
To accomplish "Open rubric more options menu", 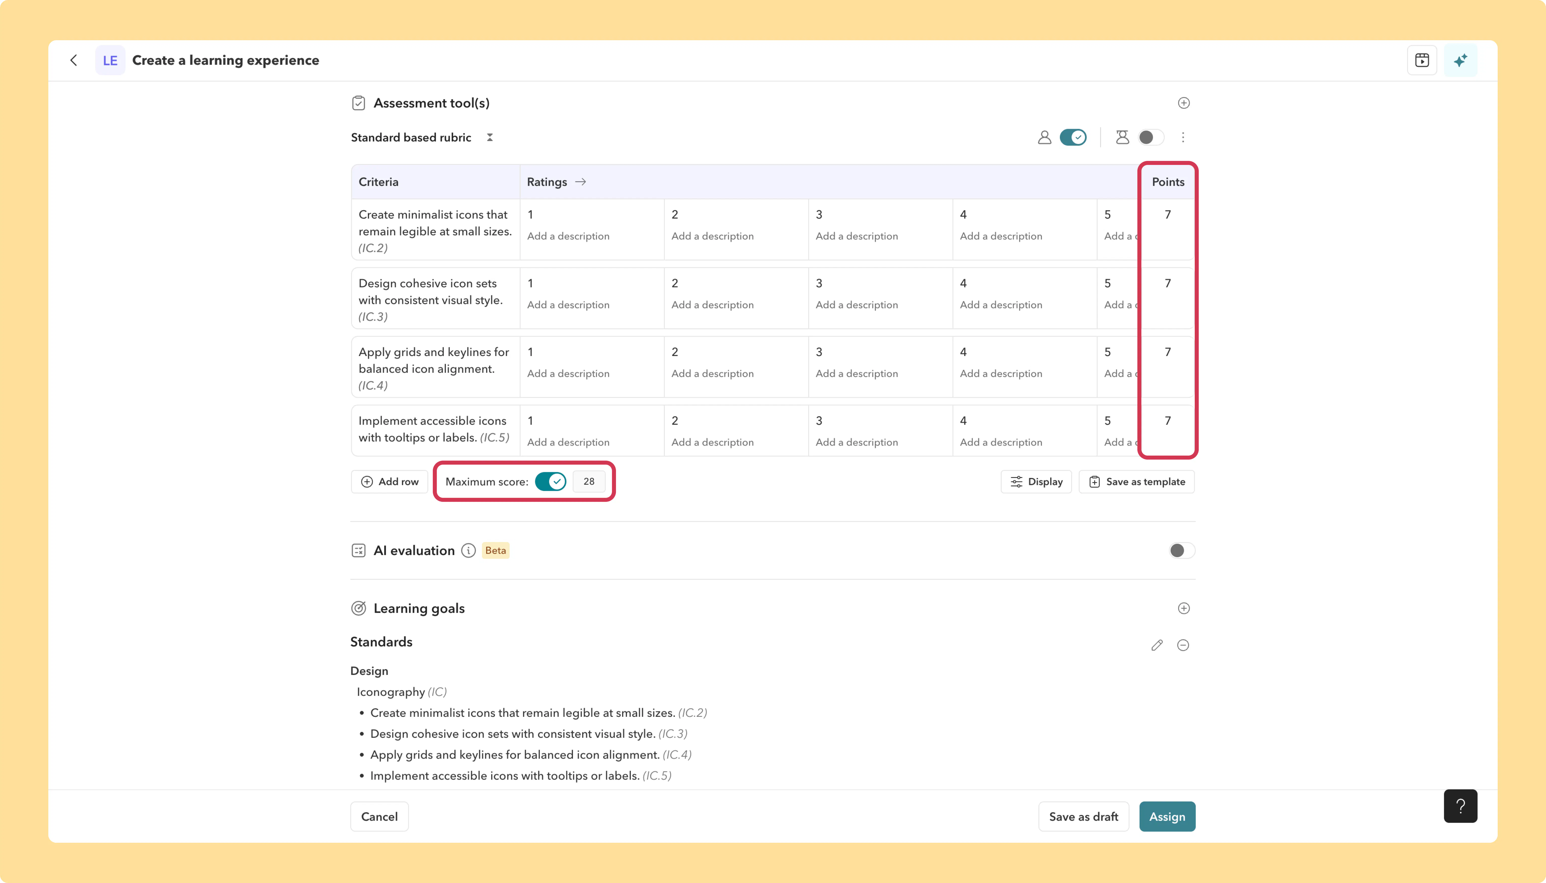I will pyautogui.click(x=1183, y=138).
